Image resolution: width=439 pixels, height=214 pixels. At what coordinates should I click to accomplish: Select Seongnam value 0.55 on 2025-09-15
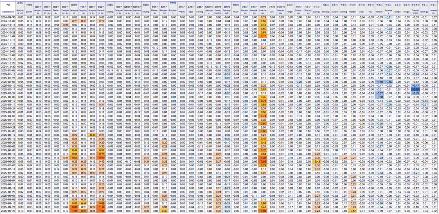pos(74,204)
